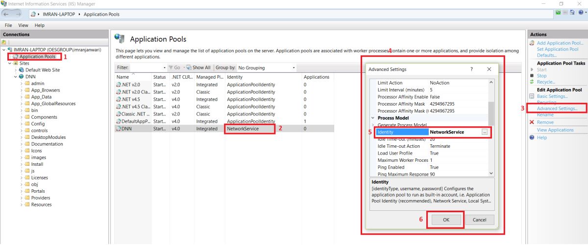Click the Advanced Settings action link
This screenshot has width=588, height=245.
pyautogui.click(x=557, y=109)
